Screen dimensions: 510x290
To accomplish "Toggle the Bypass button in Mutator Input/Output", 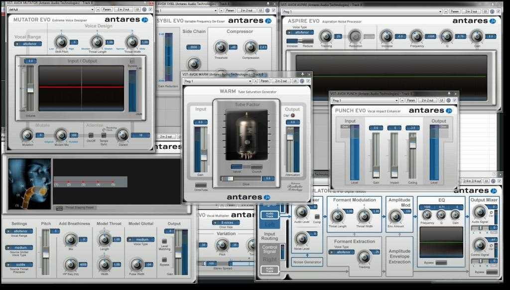I will point(132,61).
